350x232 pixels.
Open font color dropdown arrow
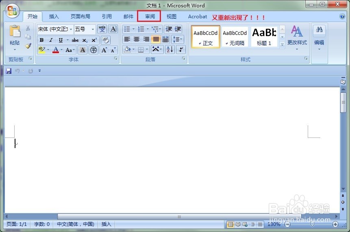point(62,50)
